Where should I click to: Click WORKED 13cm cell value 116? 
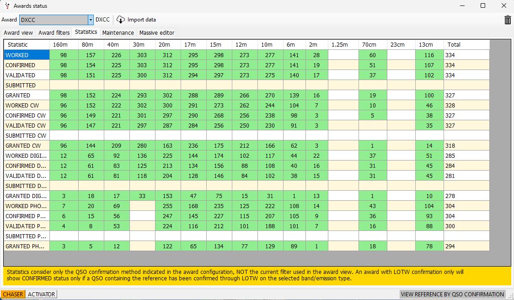tap(429, 55)
